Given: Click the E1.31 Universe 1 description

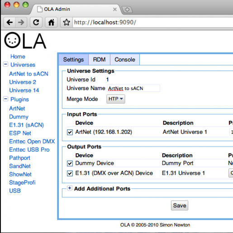Looking at the screenshot, I should [183, 173].
